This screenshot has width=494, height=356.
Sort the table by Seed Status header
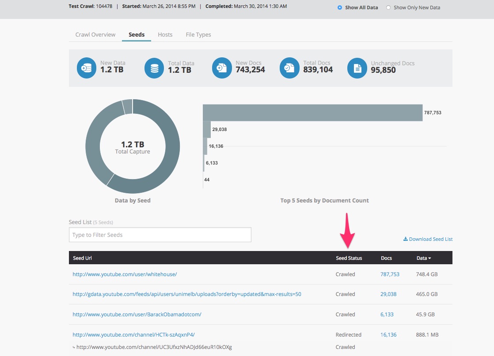[x=349, y=258]
